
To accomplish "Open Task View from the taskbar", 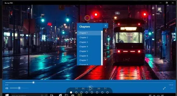I will pos(52,95).
